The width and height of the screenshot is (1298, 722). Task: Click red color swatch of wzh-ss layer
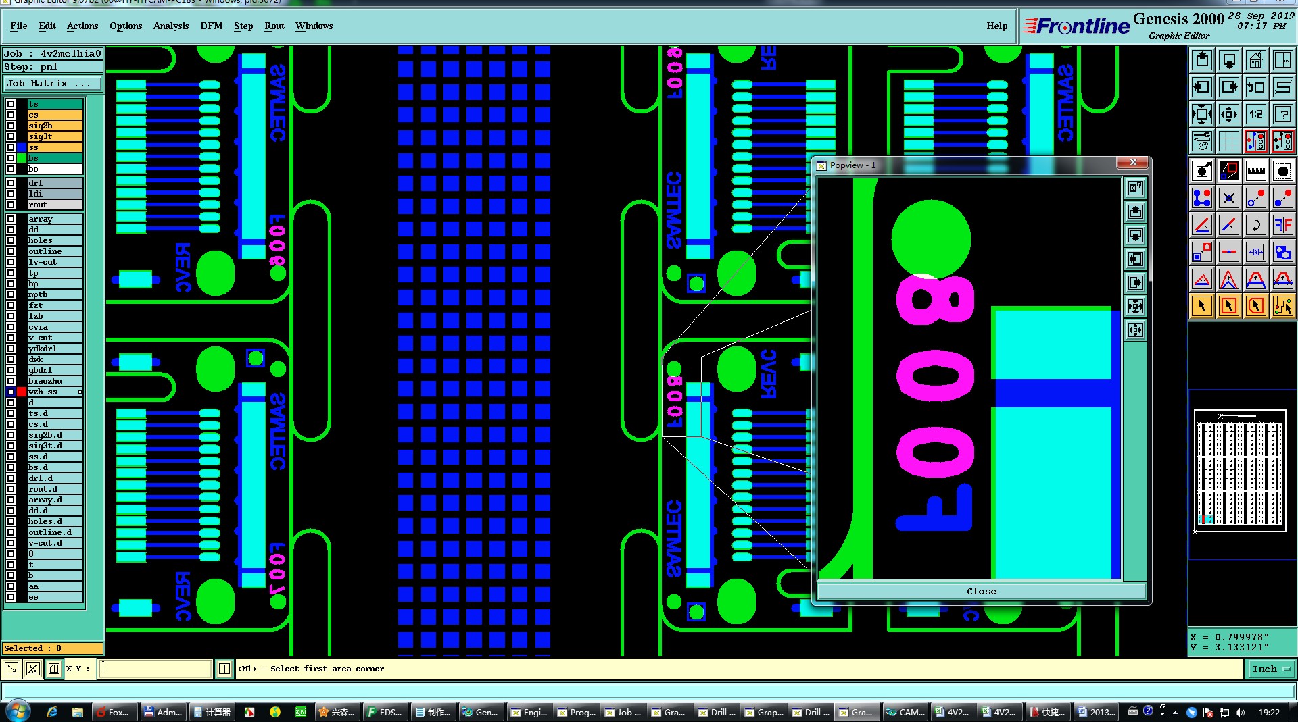click(22, 392)
